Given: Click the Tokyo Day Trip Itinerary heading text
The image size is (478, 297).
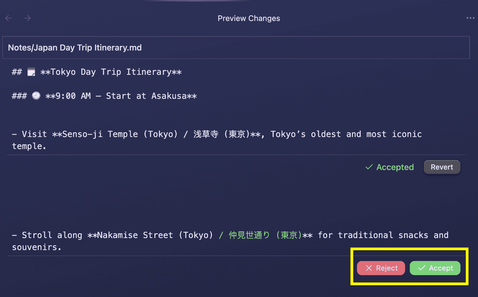Looking at the screenshot, I should click(112, 72).
